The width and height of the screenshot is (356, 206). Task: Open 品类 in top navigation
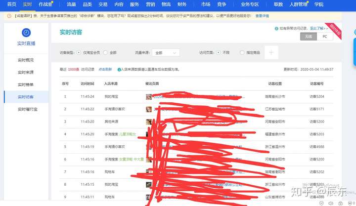87,4
